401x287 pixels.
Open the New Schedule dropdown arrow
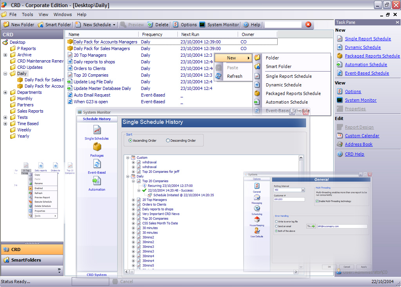[114, 25]
